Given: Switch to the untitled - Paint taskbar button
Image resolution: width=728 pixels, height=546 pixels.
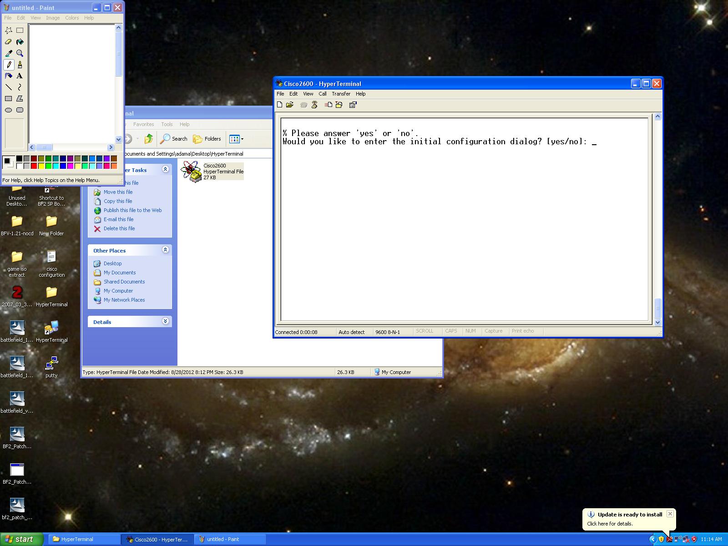Looking at the screenshot, I should 230,539.
